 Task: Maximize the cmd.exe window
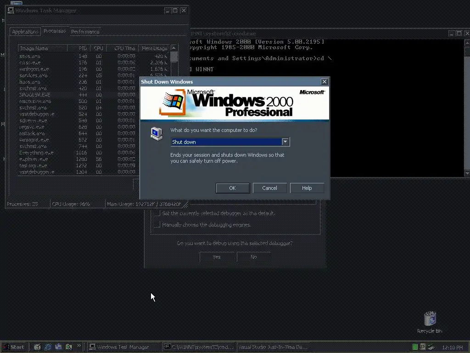(459, 33)
